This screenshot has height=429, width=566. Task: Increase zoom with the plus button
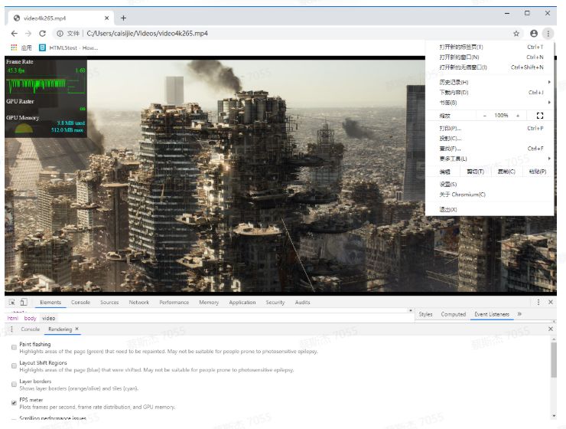click(x=518, y=116)
